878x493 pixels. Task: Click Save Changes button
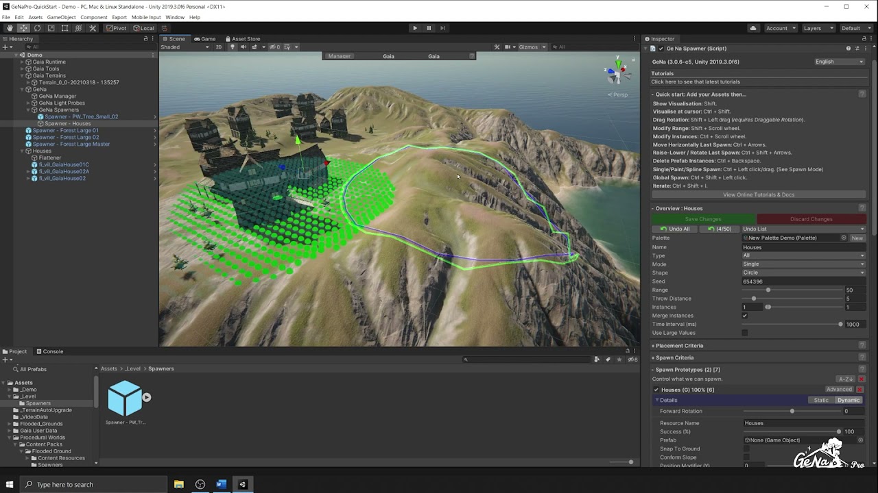coord(703,219)
